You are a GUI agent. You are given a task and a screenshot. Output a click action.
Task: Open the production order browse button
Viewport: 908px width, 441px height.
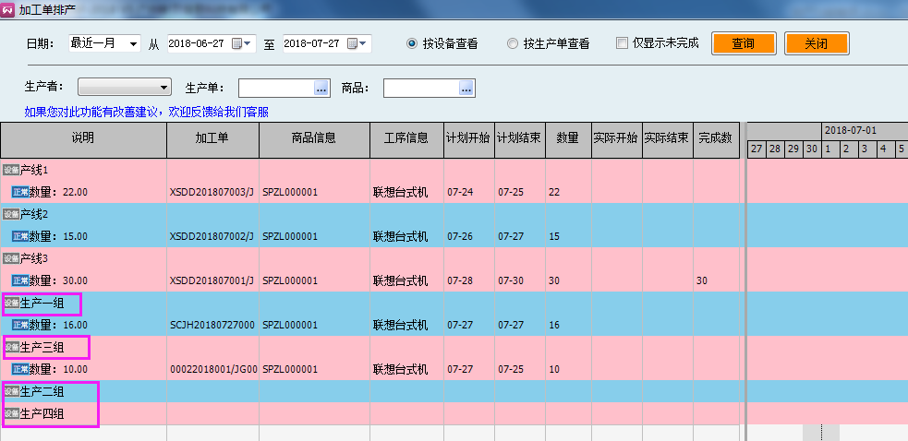321,88
